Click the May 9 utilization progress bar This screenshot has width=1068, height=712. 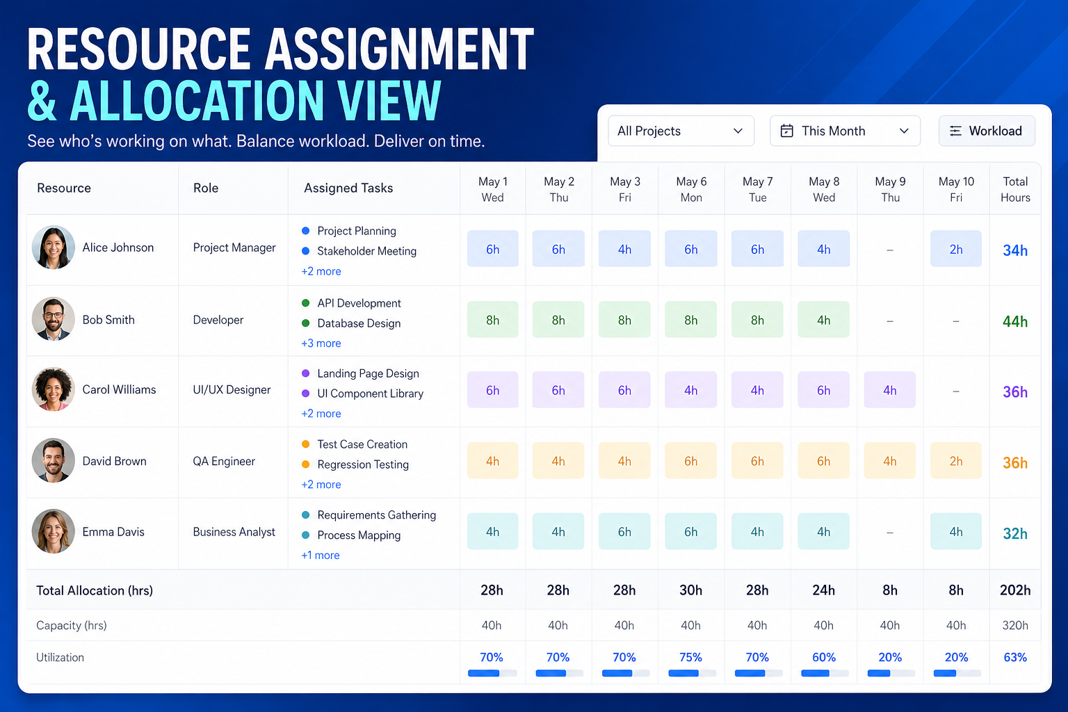tap(891, 673)
